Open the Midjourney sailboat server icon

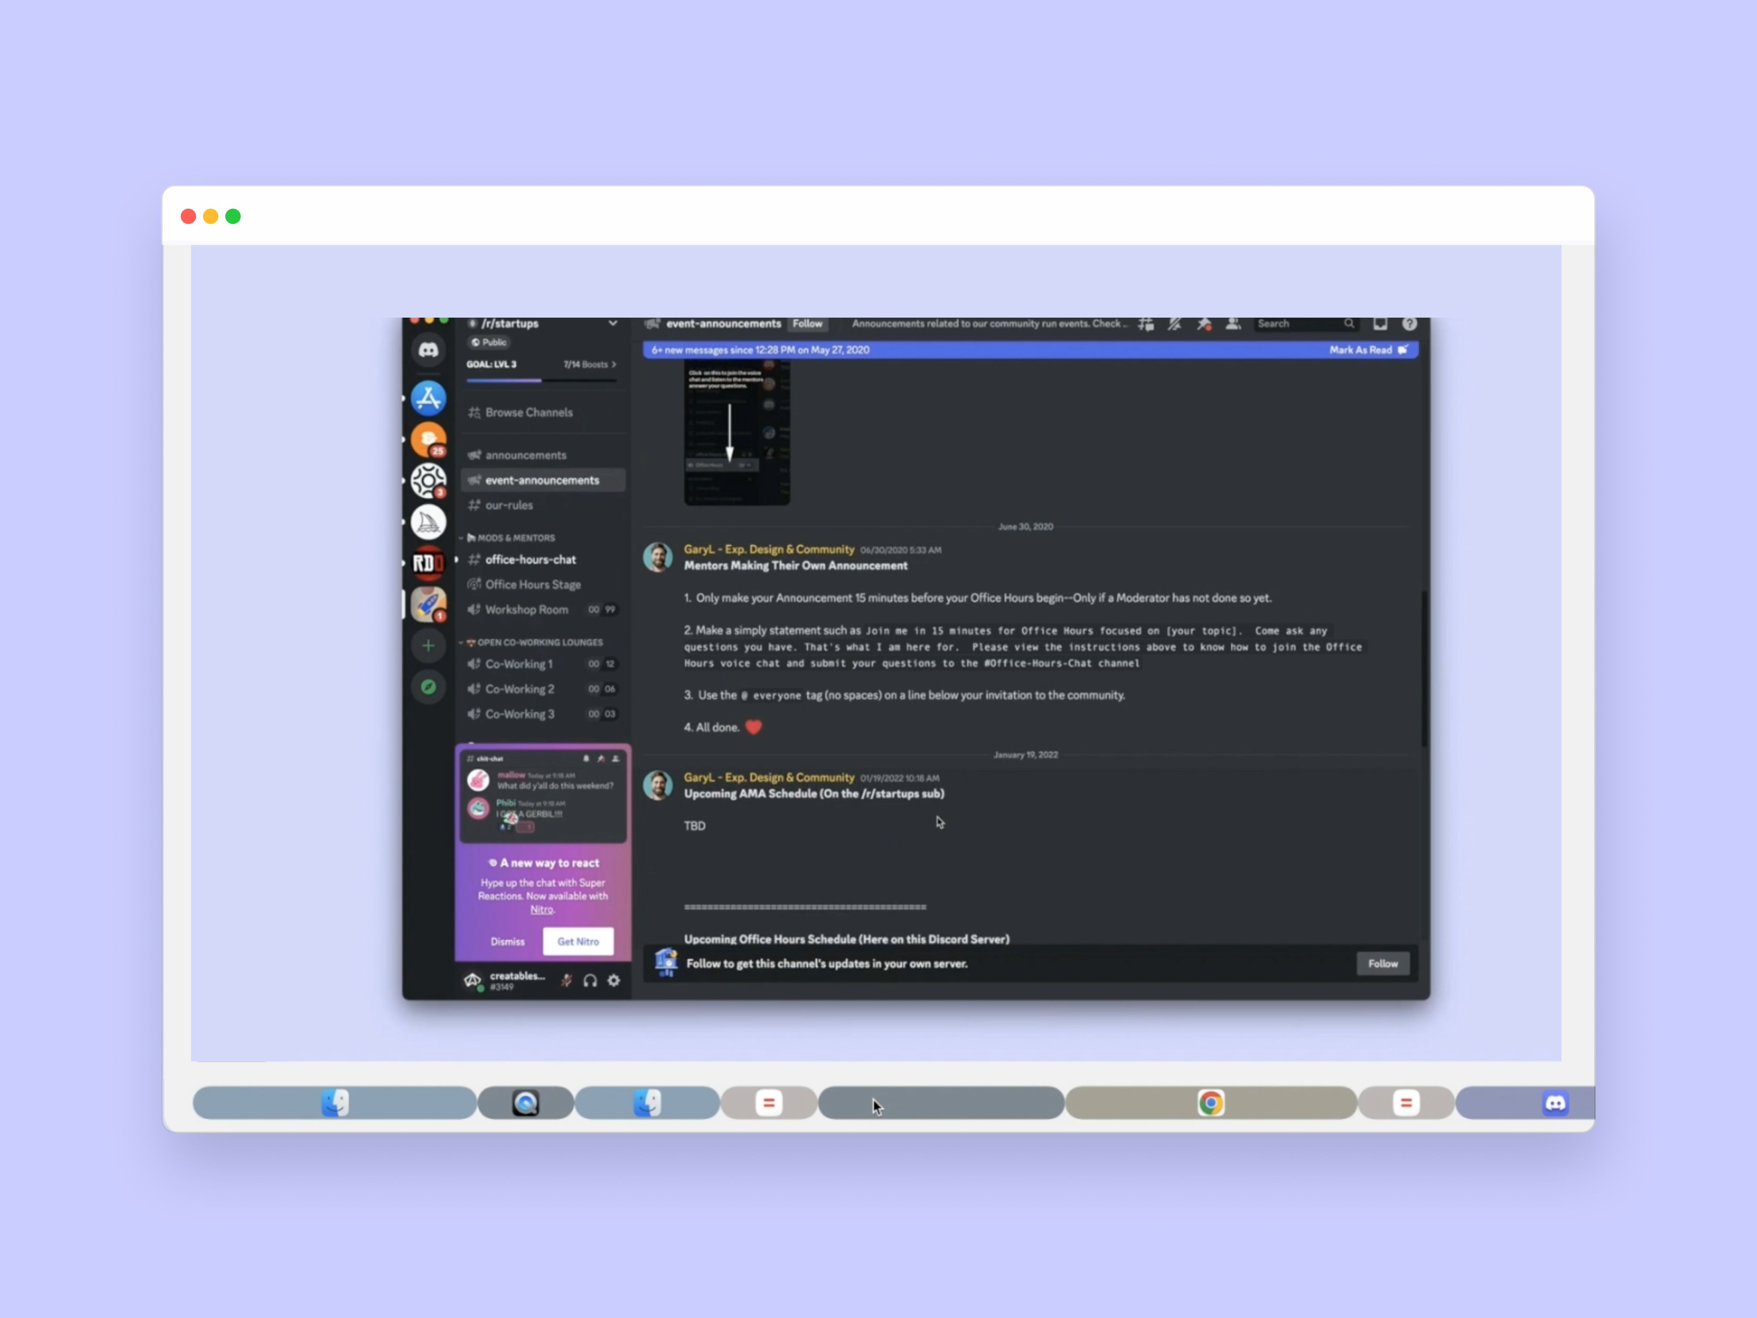[428, 522]
